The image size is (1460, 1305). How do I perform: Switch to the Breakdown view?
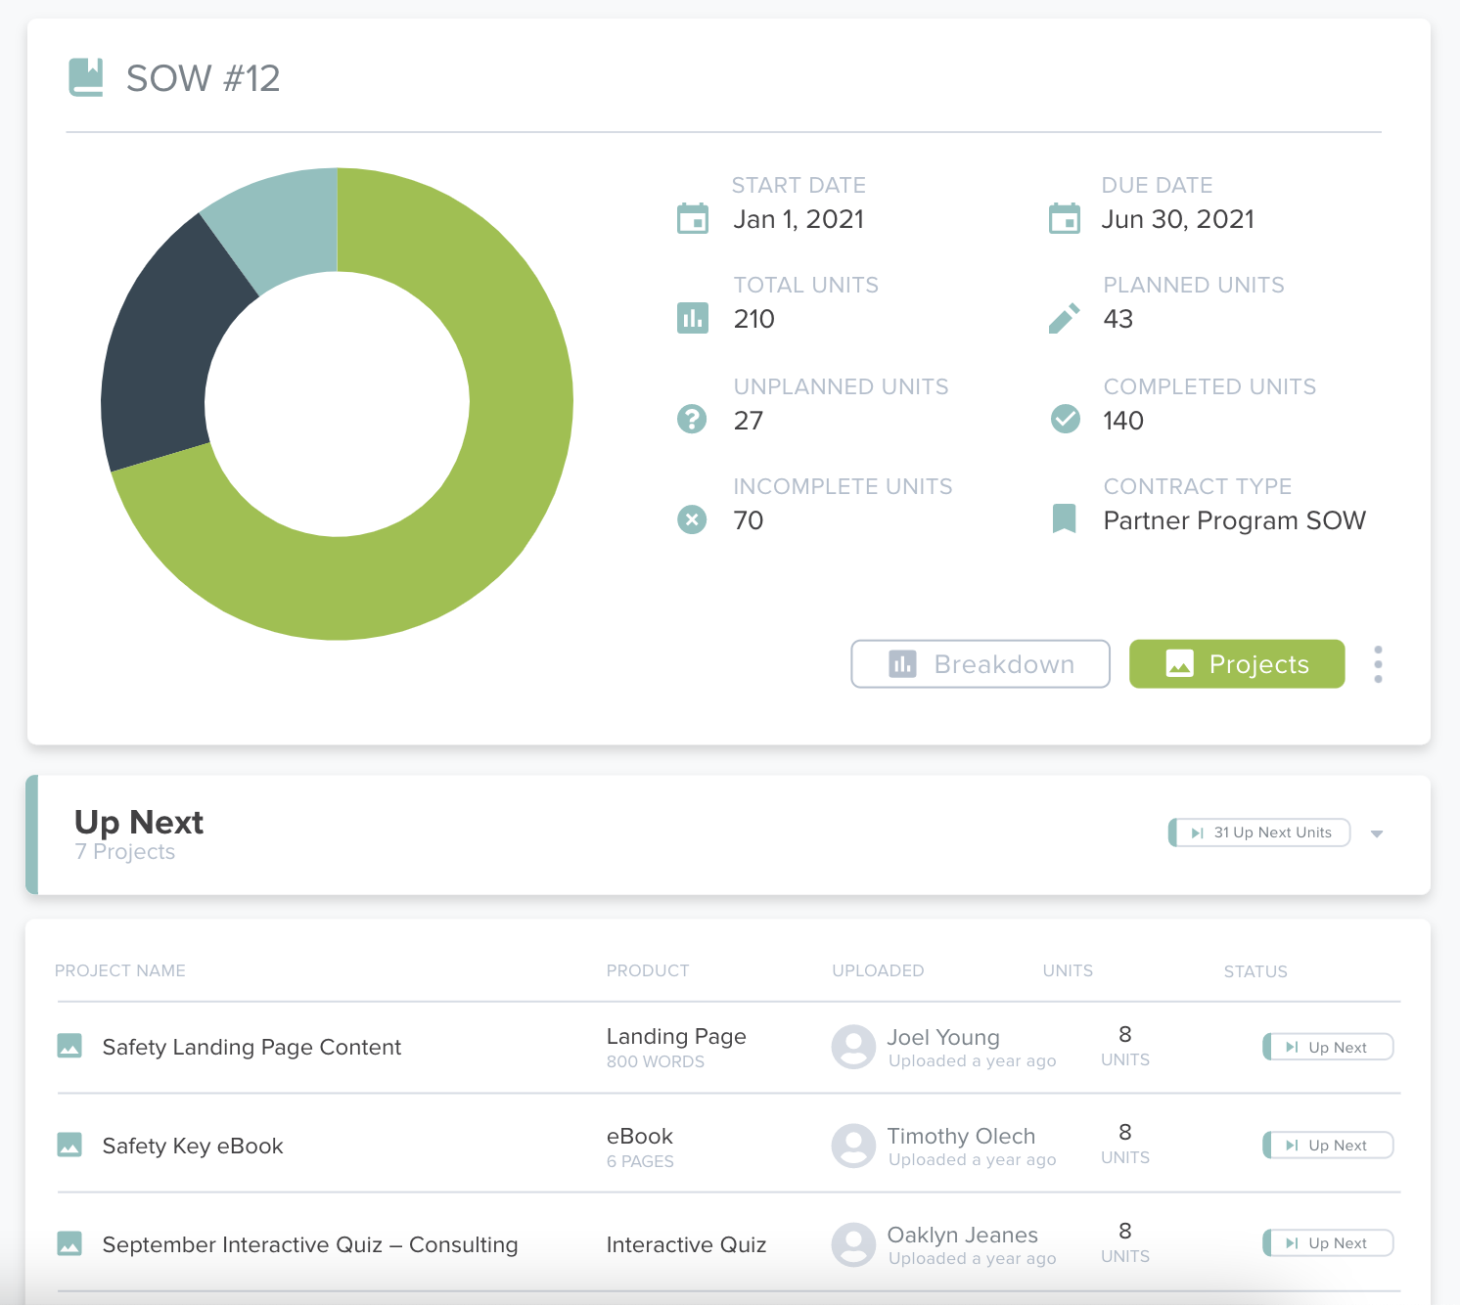point(979,663)
